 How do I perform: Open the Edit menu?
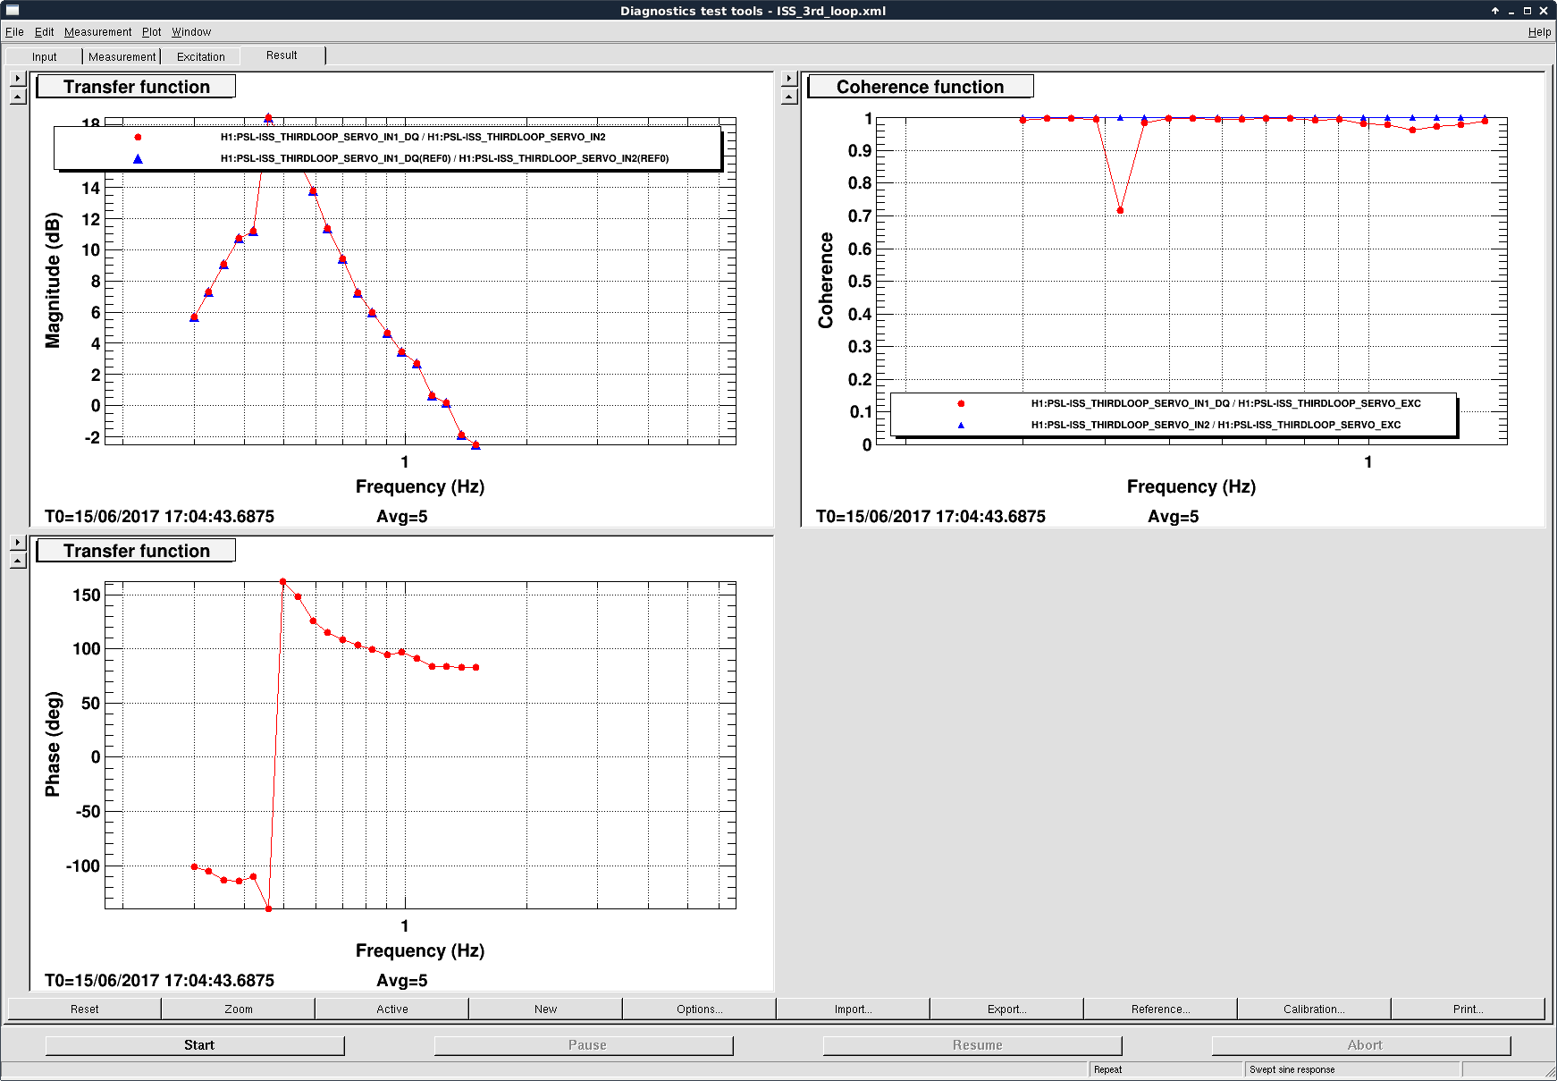coord(44,32)
